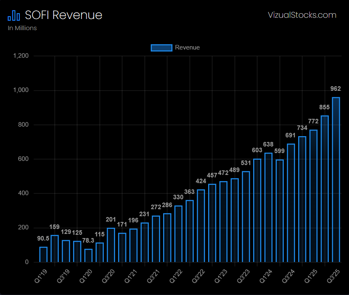This screenshot has height=295, width=349.
Task: Select the bar labeled 772
Action: click(x=313, y=196)
